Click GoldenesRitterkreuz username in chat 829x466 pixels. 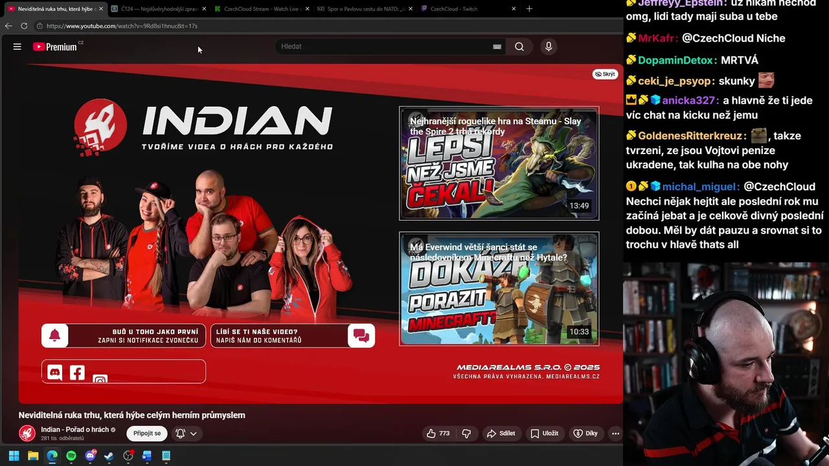pyautogui.click(x=691, y=136)
